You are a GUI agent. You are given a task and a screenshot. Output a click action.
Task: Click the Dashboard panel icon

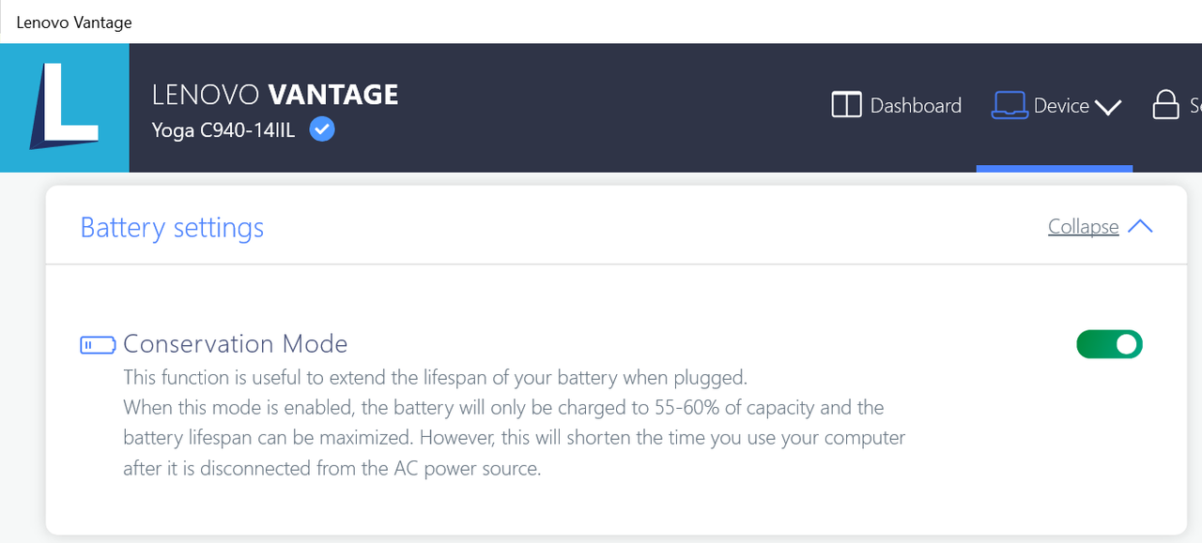tap(846, 105)
